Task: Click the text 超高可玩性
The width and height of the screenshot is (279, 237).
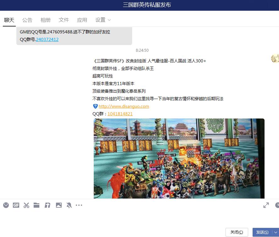Action: coord(103,76)
